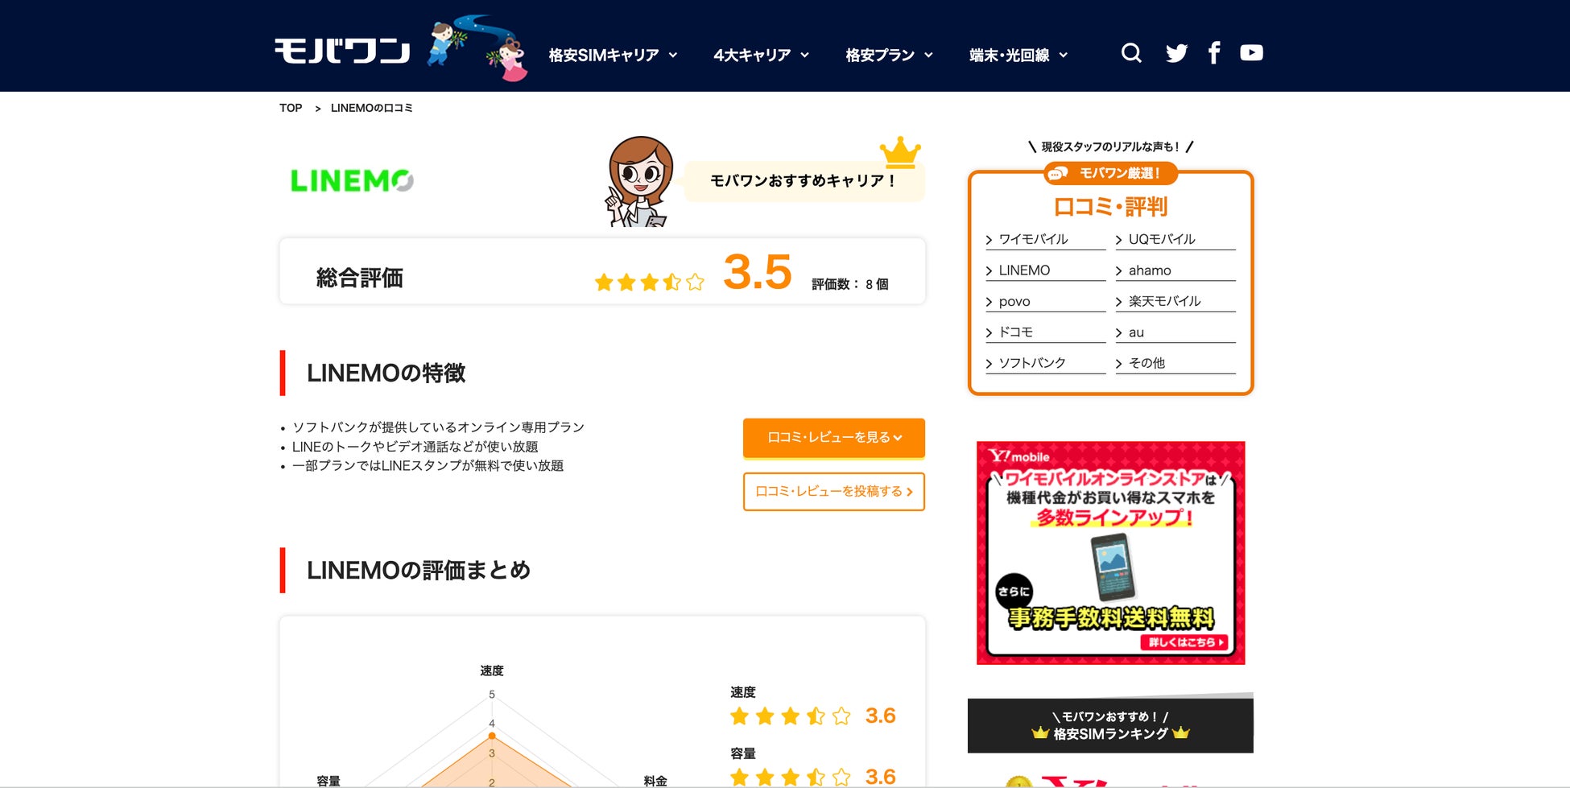The image size is (1570, 788).
Task: Click 口コミ・レビューを投稿する button
Action: point(834,491)
